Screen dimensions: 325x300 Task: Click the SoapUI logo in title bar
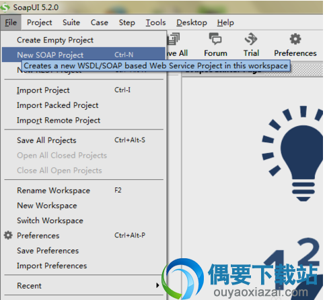pyautogui.click(x=5, y=7)
